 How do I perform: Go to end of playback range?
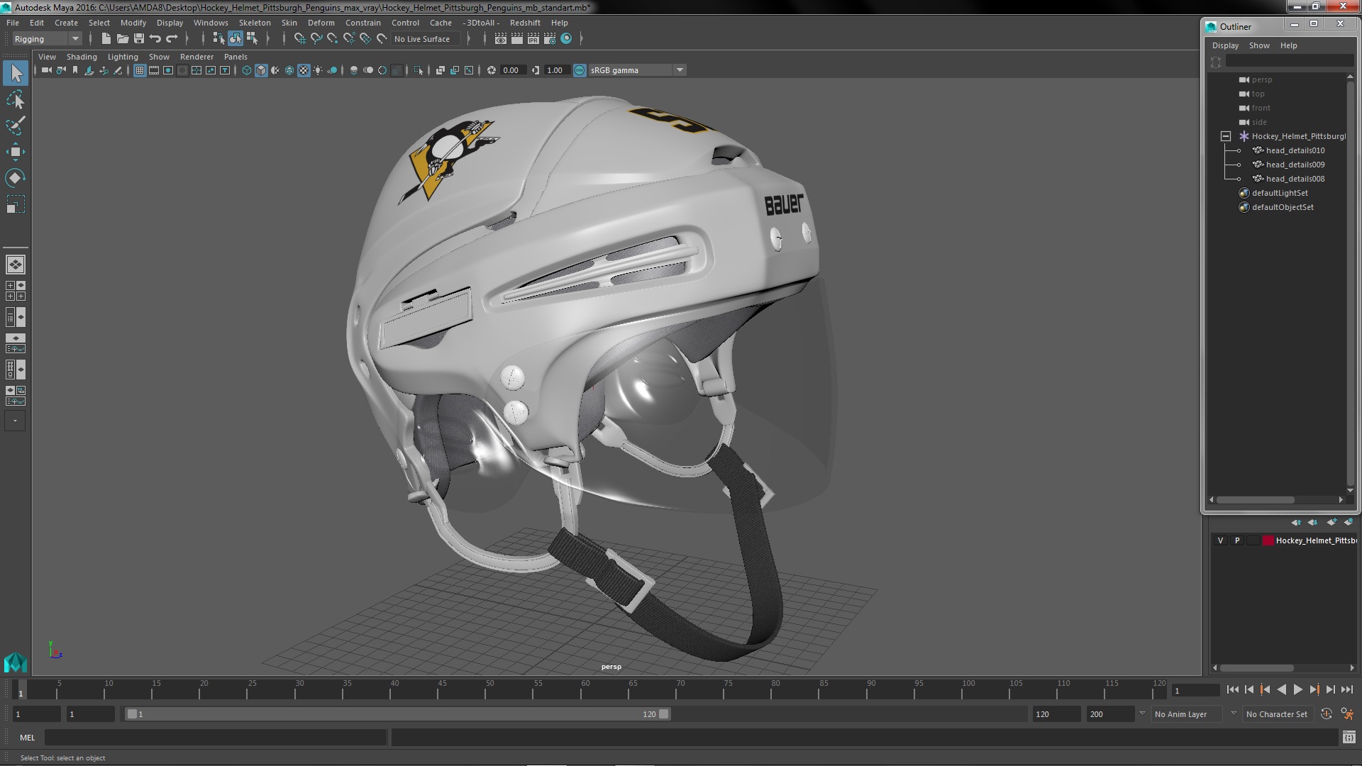pyautogui.click(x=1346, y=689)
